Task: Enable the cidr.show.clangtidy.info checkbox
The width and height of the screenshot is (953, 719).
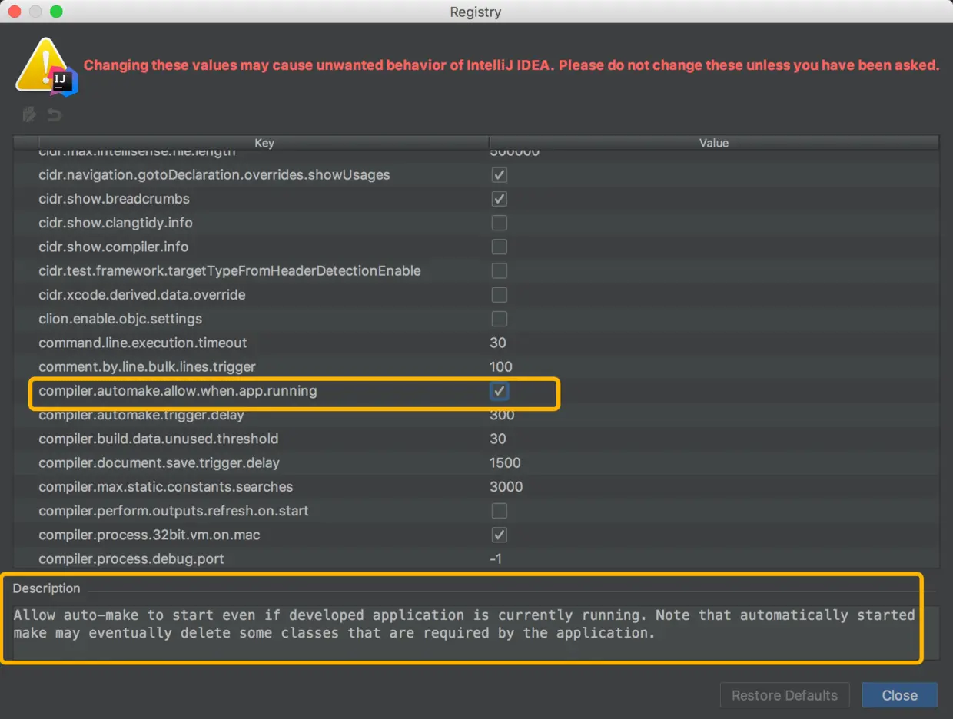Action: (x=500, y=223)
